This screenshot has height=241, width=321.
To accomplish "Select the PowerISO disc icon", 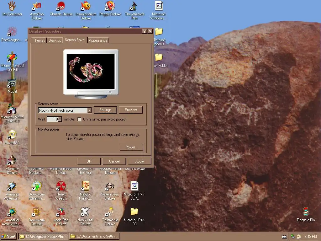I will pos(12,135).
